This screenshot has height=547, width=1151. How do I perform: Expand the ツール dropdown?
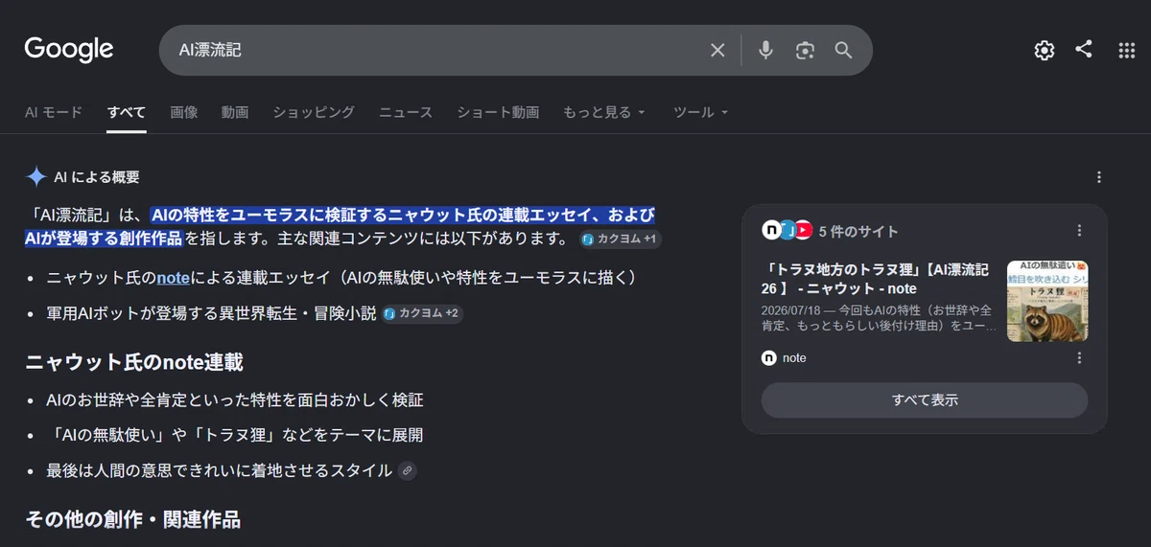pyautogui.click(x=701, y=112)
